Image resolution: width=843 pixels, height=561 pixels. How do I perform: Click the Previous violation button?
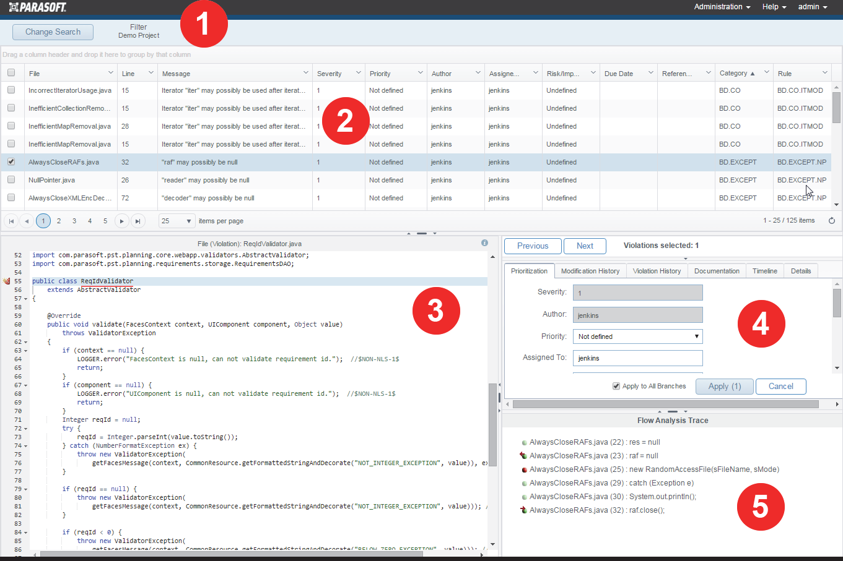click(x=533, y=246)
